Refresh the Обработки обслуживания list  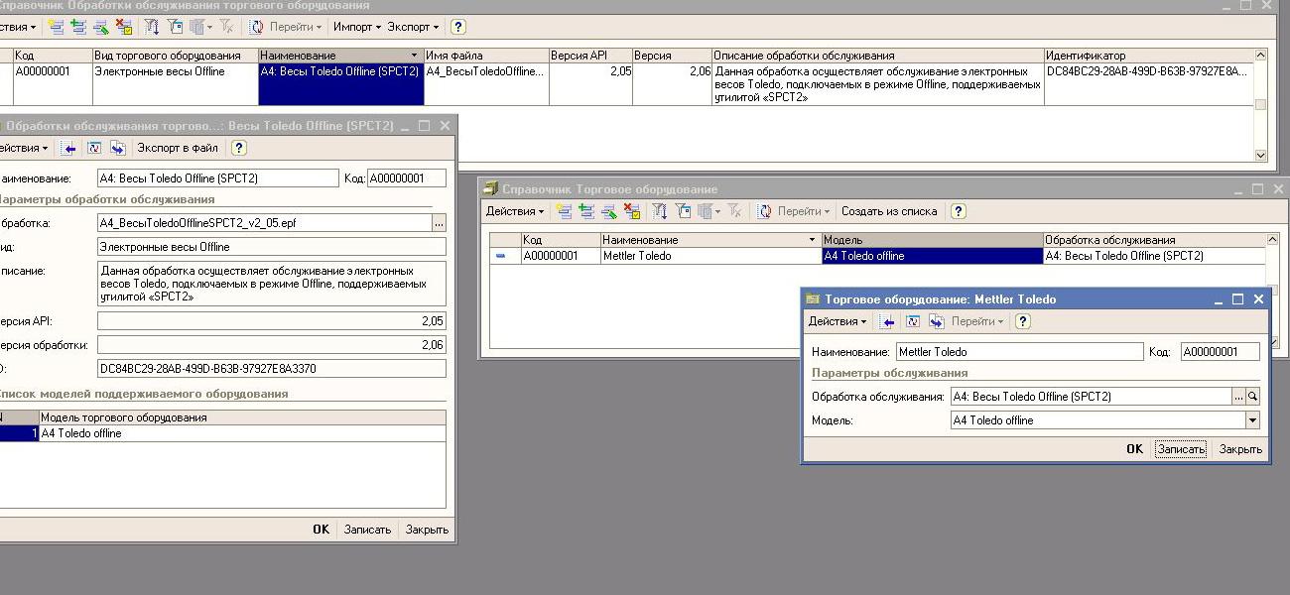coord(256,27)
